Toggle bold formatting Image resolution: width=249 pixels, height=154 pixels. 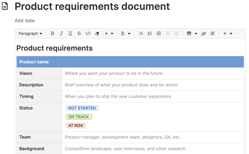(x=52, y=34)
